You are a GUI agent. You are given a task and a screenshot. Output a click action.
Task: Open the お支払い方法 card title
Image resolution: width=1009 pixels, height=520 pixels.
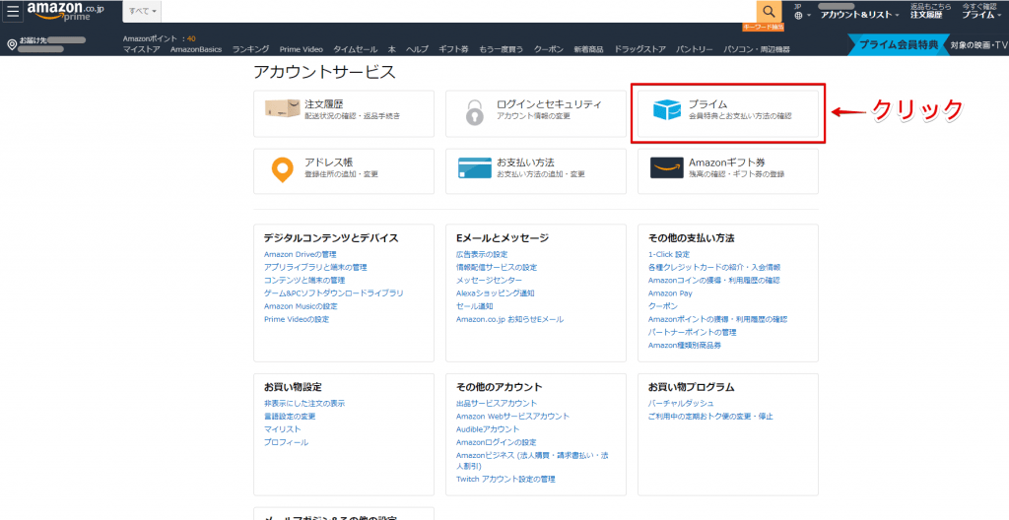(x=525, y=162)
